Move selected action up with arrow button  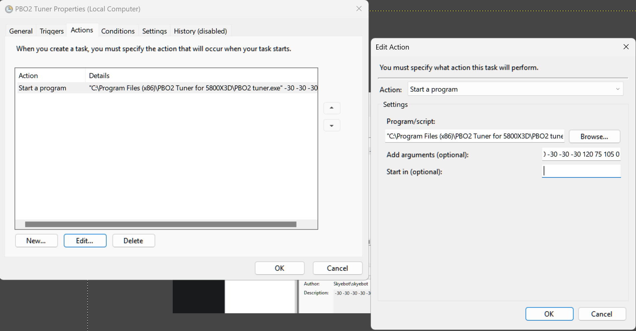pyautogui.click(x=332, y=108)
